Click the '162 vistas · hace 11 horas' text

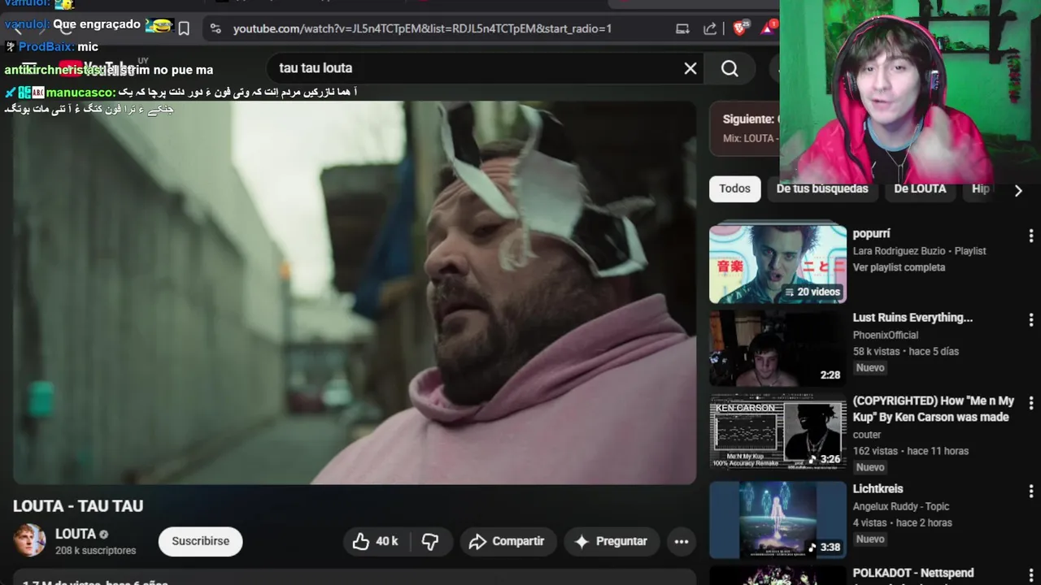[x=910, y=451]
